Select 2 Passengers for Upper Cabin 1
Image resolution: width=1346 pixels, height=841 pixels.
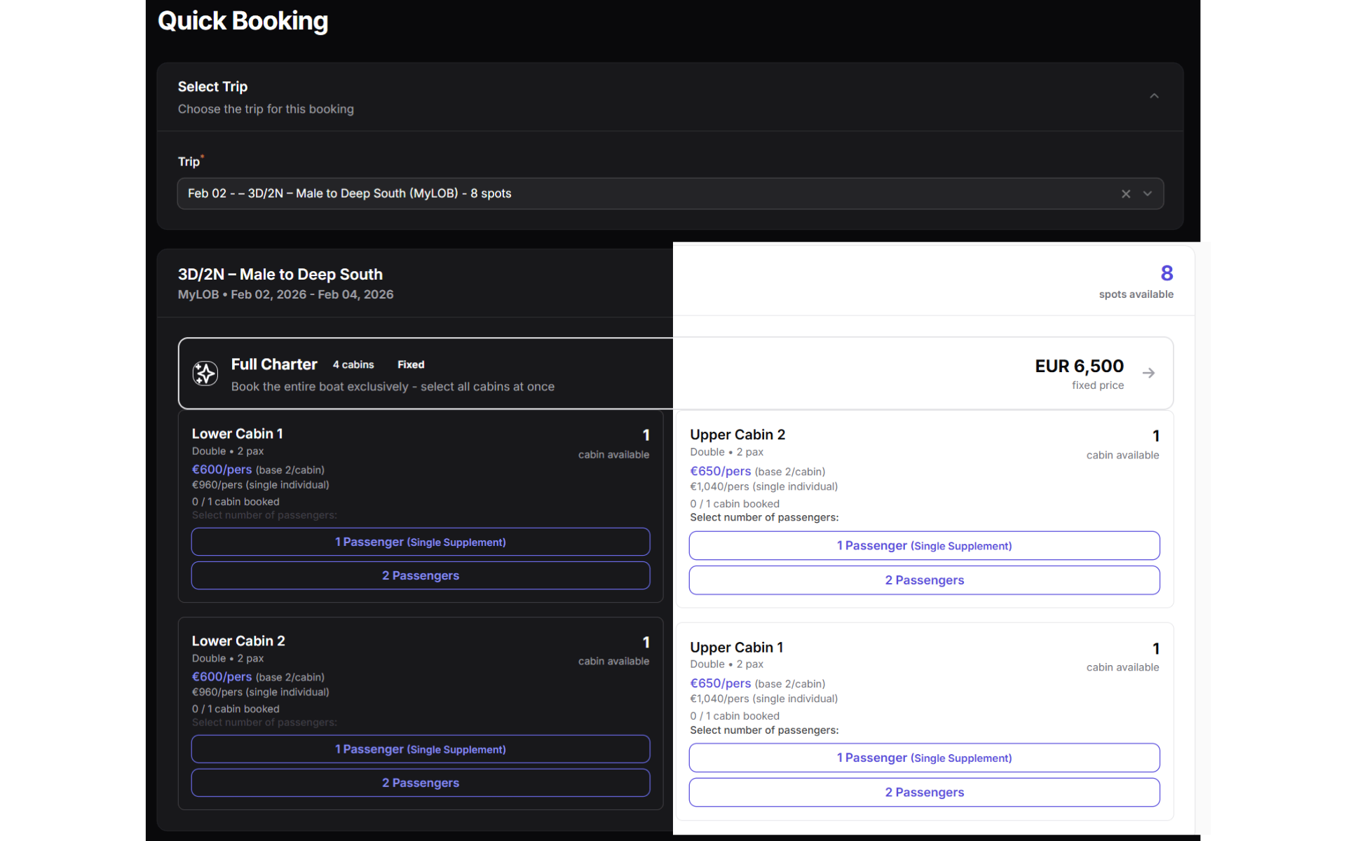(x=924, y=792)
